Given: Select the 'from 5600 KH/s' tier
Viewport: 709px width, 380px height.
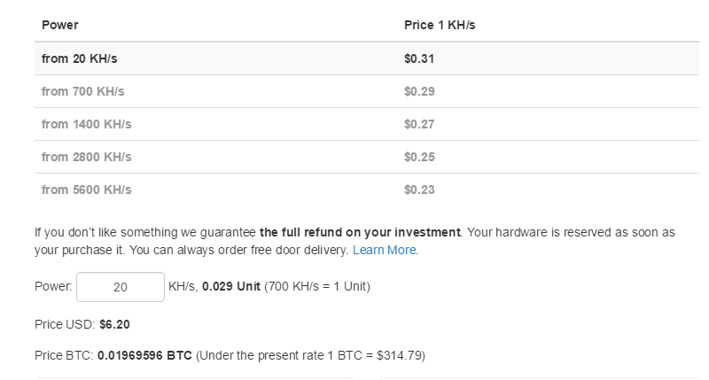Looking at the screenshot, I should pos(86,190).
